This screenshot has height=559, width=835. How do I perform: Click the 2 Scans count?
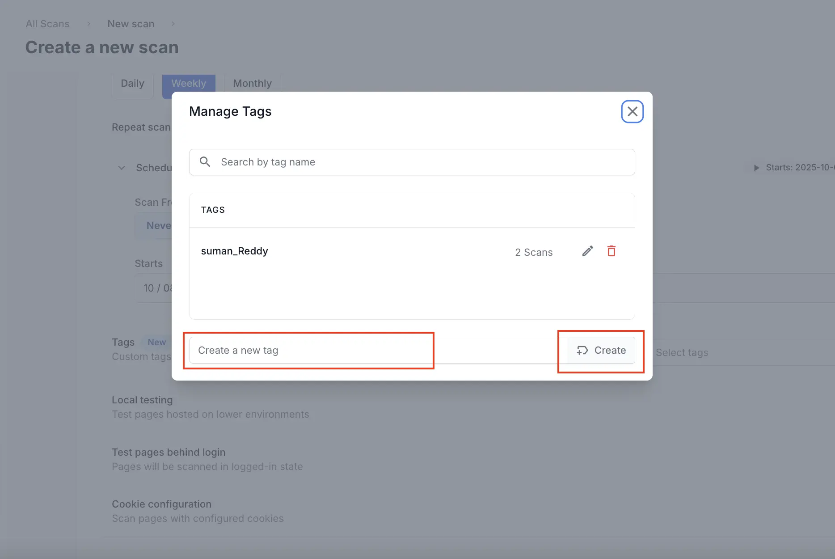pos(534,252)
